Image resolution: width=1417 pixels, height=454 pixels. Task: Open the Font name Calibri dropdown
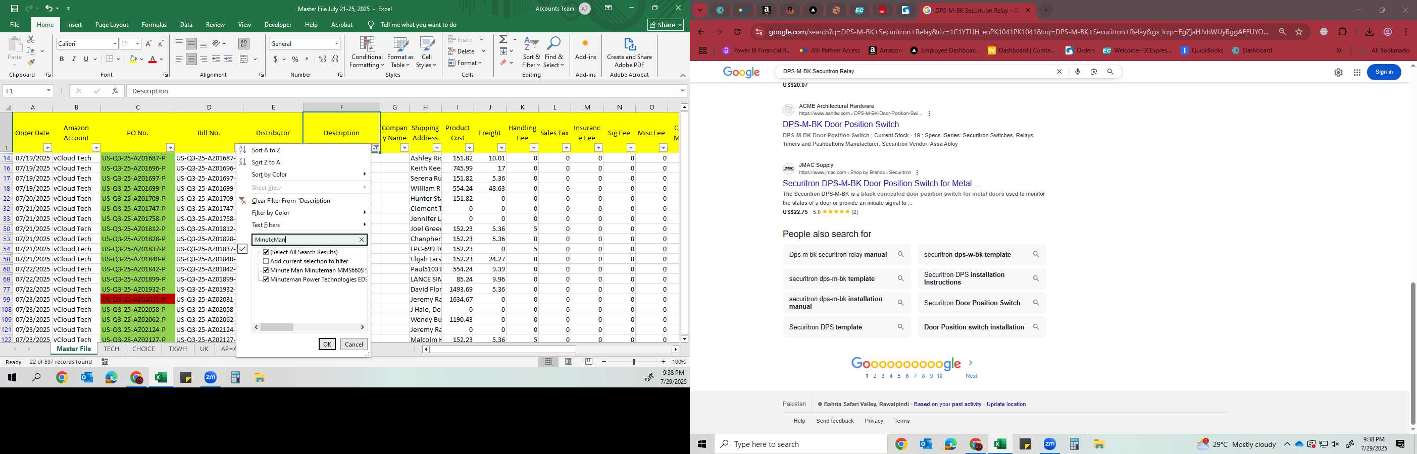tap(115, 43)
